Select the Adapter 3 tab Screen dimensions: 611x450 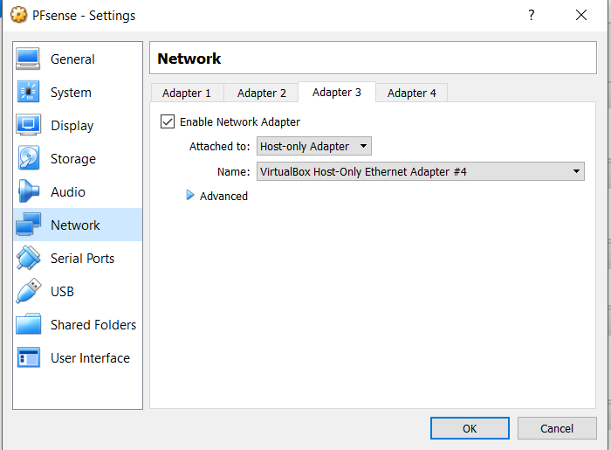(337, 92)
